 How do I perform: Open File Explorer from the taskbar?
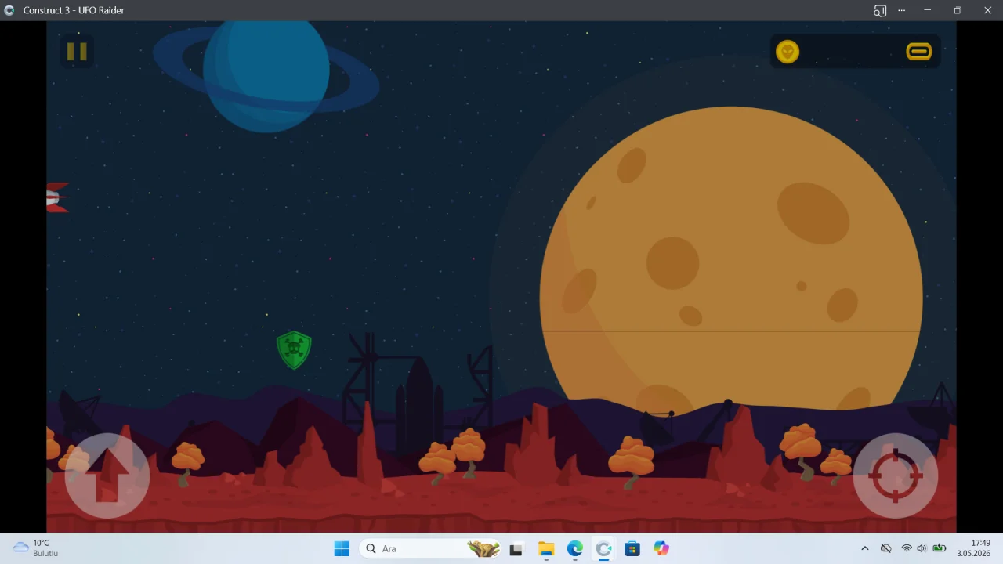[546, 548]
